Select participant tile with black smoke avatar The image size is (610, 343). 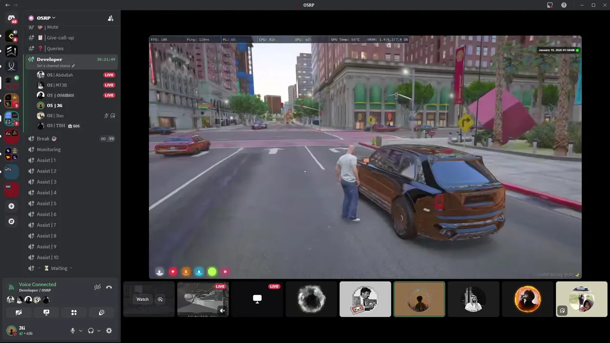(311, 299)
